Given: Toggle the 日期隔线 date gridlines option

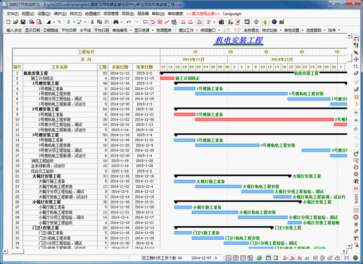Looking at the screenshot, I should 50,30.
